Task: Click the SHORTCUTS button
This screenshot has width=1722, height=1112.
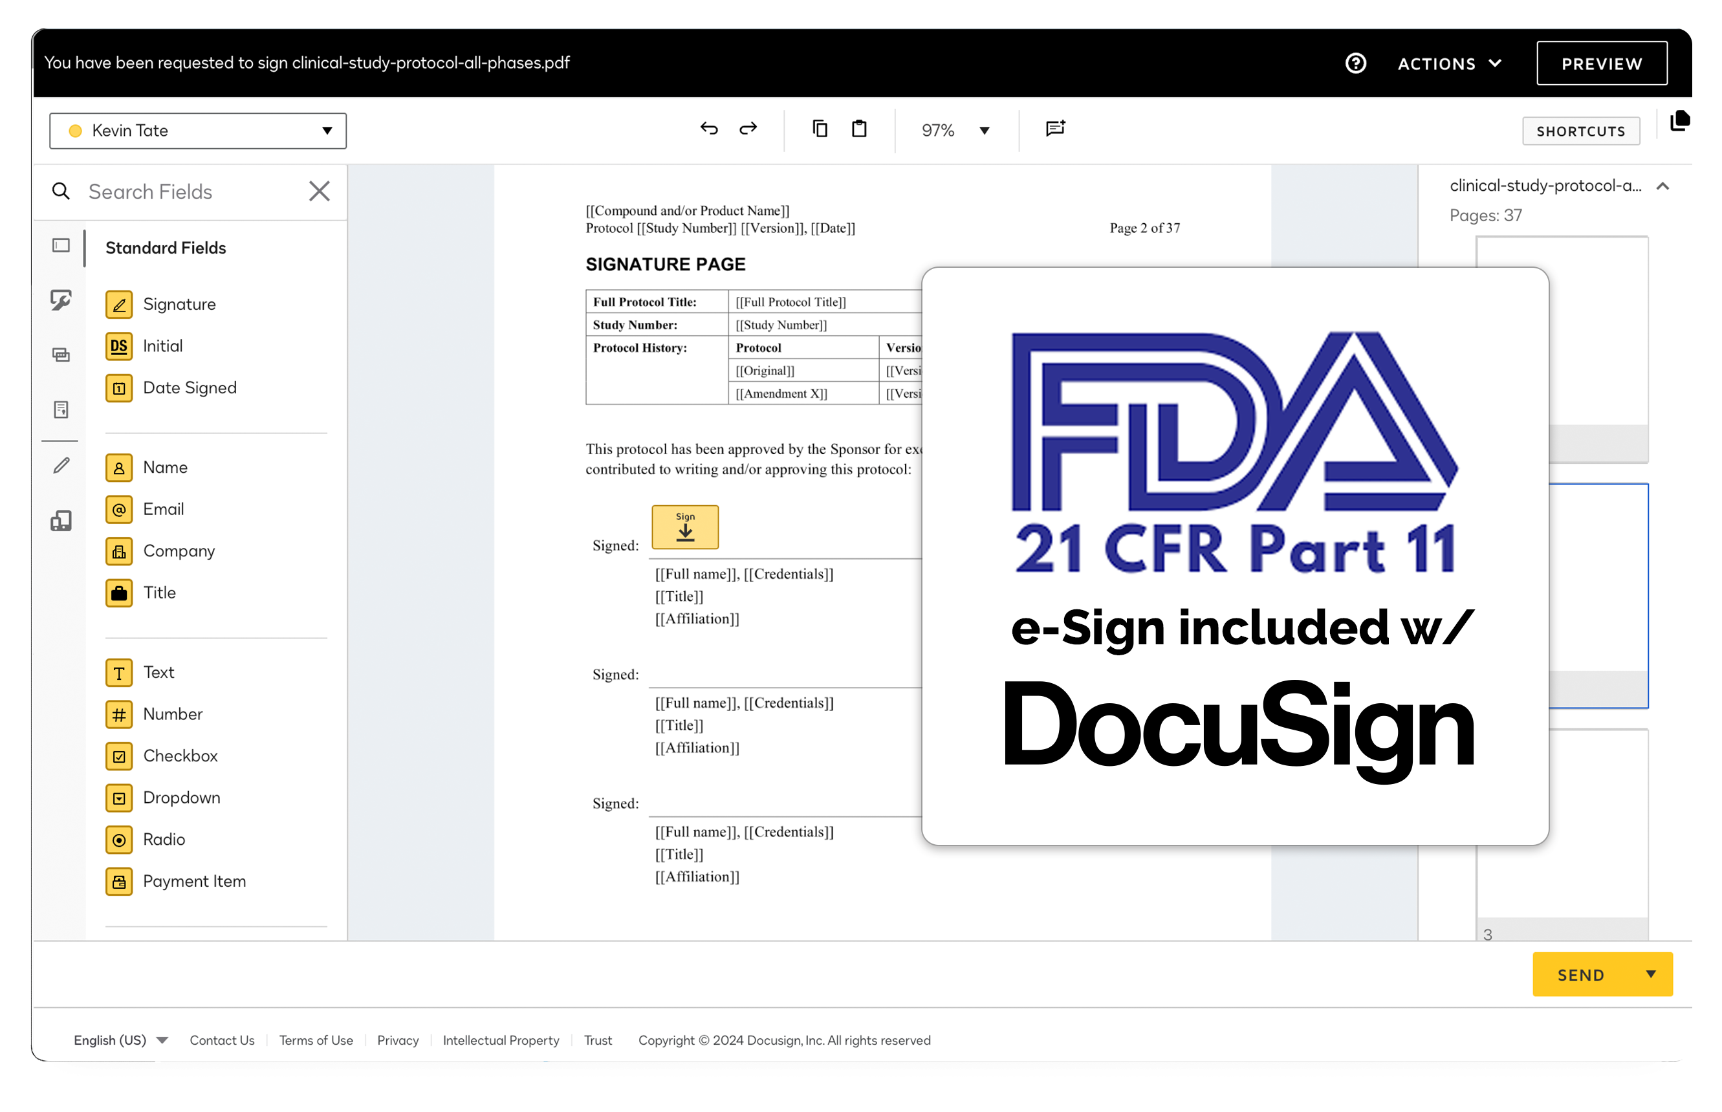Action: click(1580, 131)
